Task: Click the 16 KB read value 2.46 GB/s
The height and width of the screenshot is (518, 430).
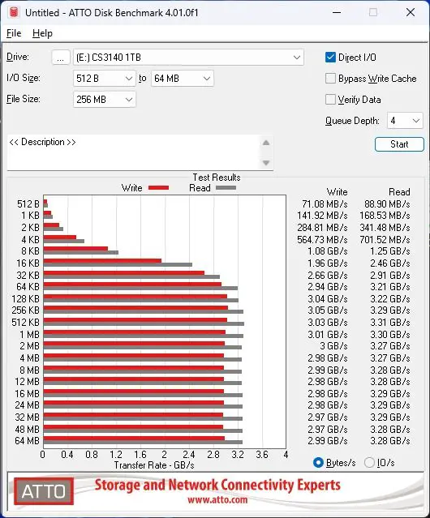Action: 390,263
